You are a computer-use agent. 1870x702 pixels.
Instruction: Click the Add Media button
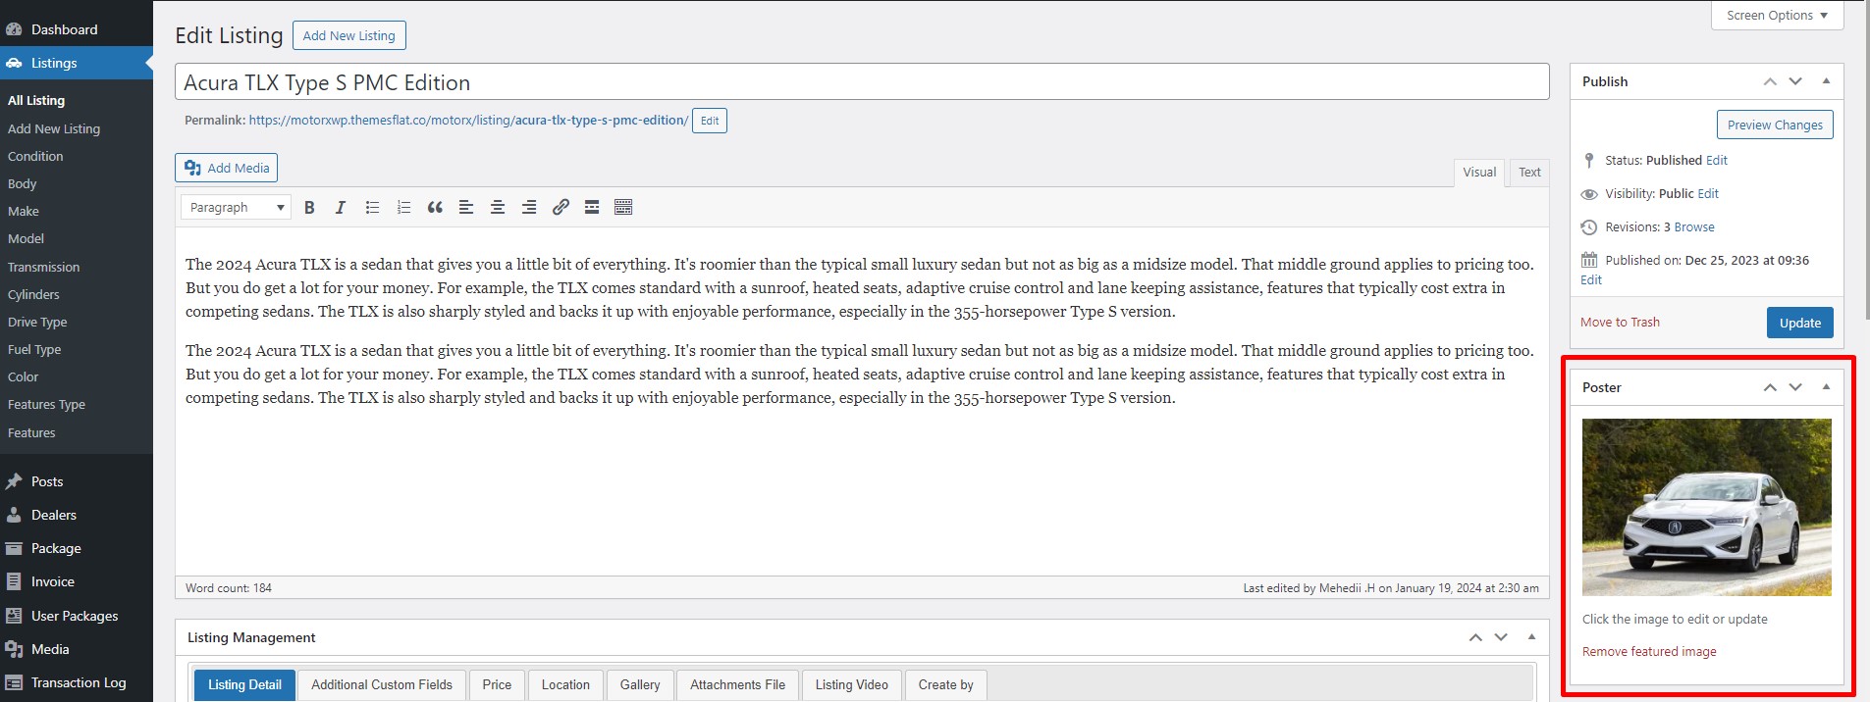tap(227, 168)
